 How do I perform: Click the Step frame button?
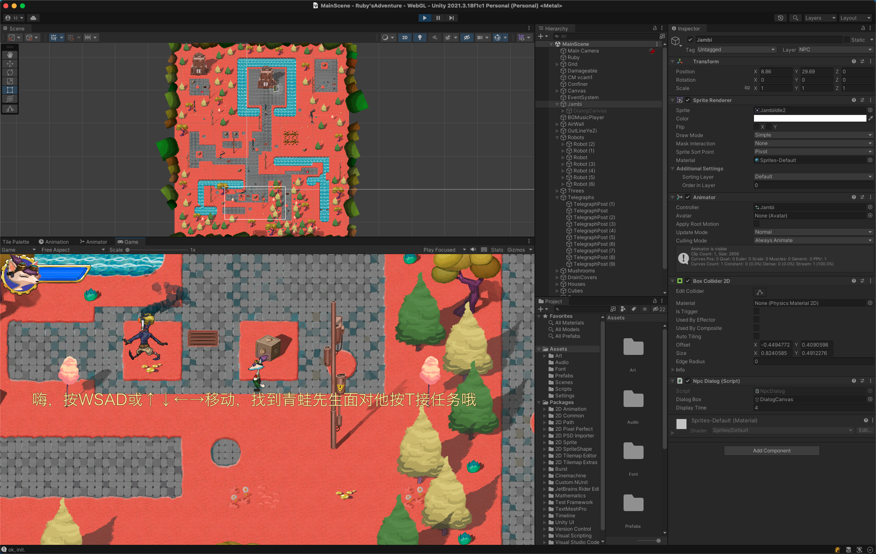[451, 18]
